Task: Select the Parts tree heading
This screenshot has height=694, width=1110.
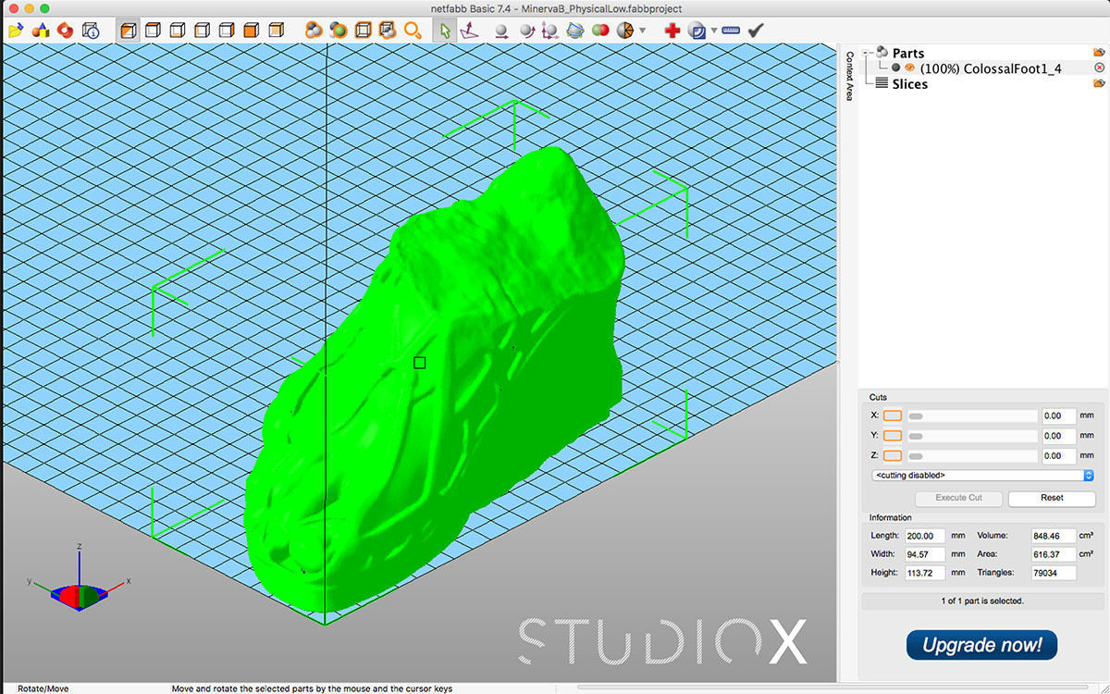Action: tap(907, 54)
